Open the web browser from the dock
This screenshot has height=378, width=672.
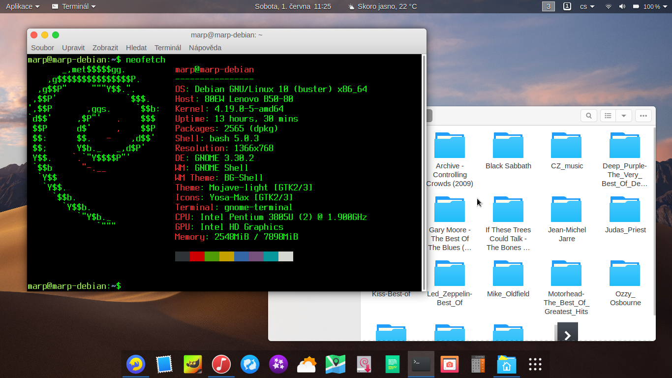[x=136, y=364]
